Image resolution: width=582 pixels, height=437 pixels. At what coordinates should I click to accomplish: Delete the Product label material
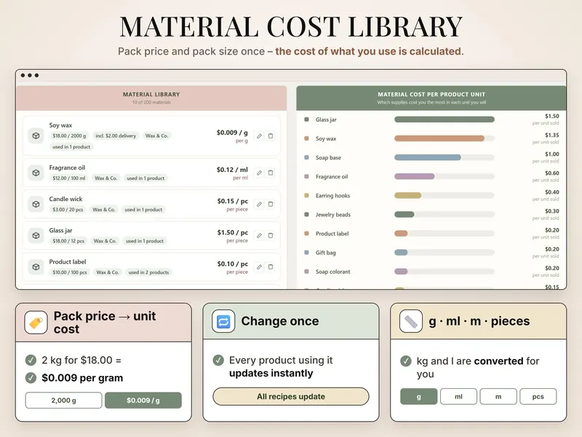[x=271, y=267]
